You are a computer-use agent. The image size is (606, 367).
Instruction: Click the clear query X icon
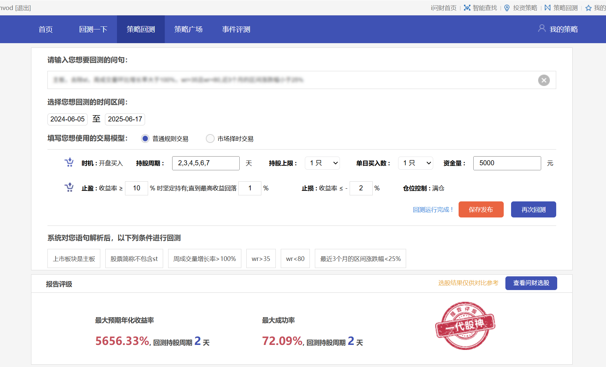544,80
